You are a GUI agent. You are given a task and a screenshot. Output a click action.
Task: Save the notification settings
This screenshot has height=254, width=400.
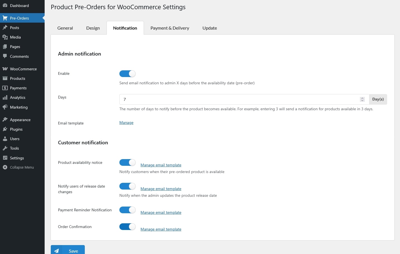[x=68, y=250]
